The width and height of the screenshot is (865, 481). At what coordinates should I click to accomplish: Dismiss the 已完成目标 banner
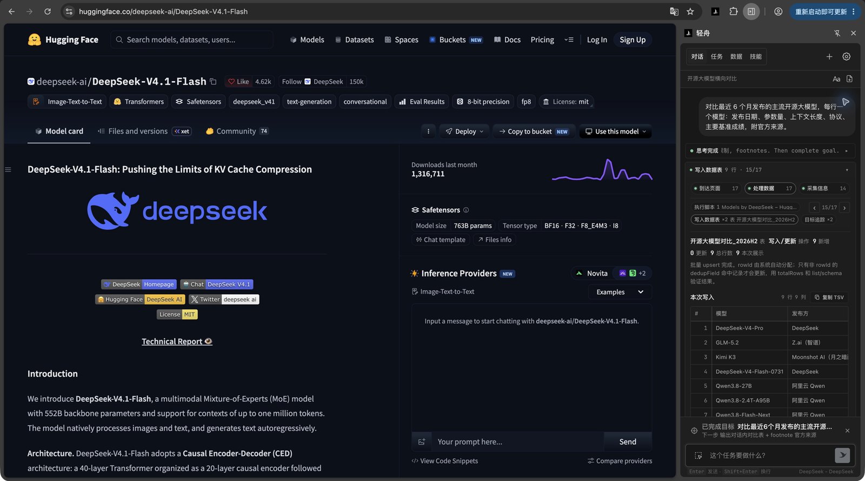(x=847, y=431)
